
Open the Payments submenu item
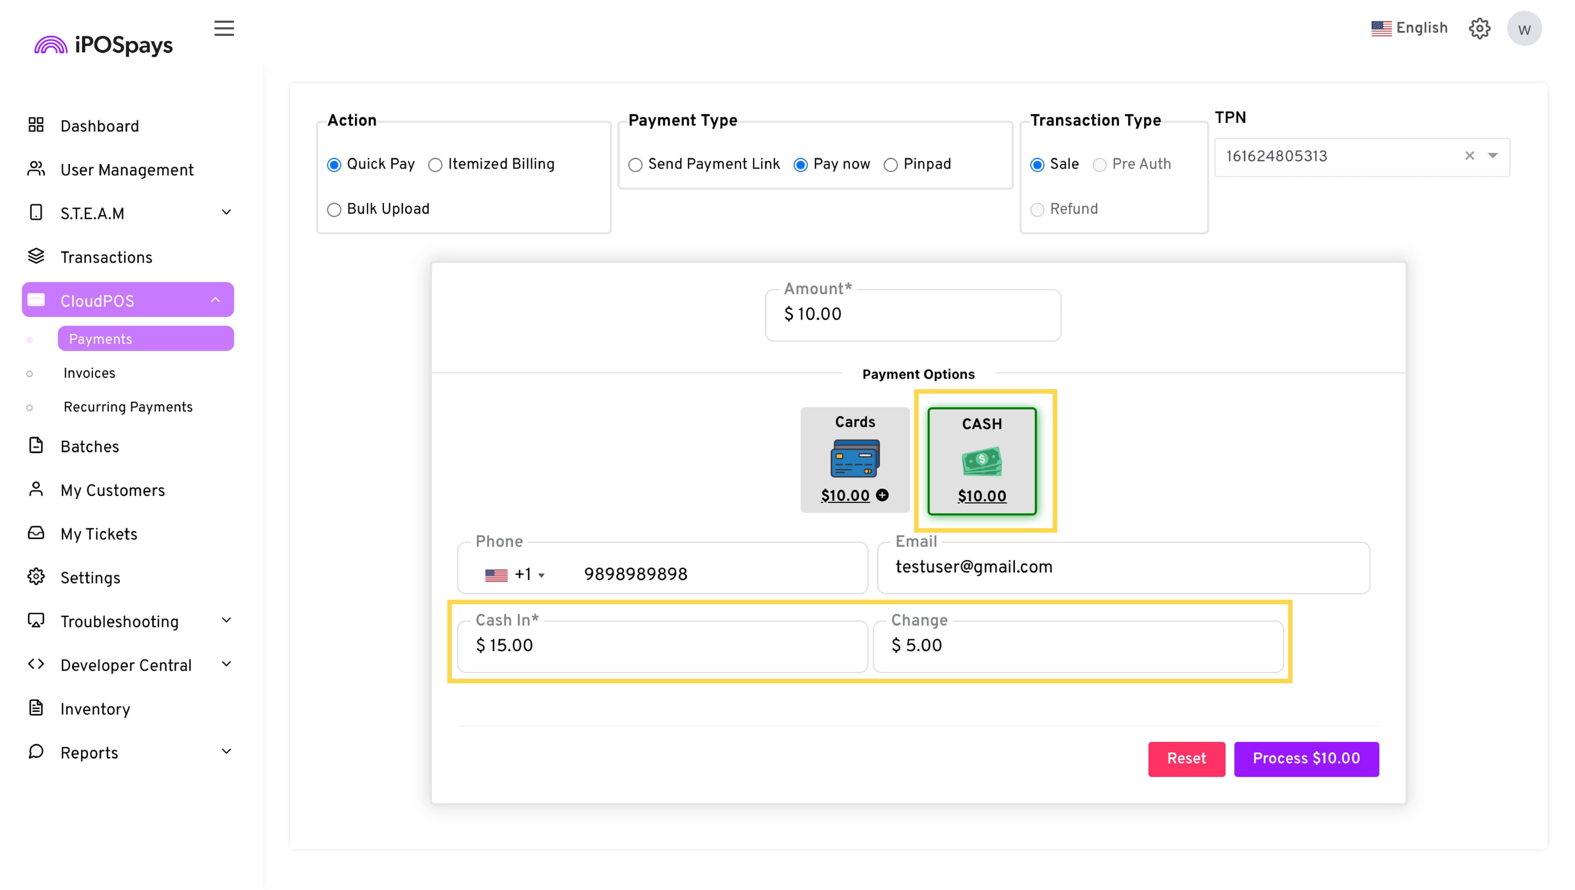146,339
